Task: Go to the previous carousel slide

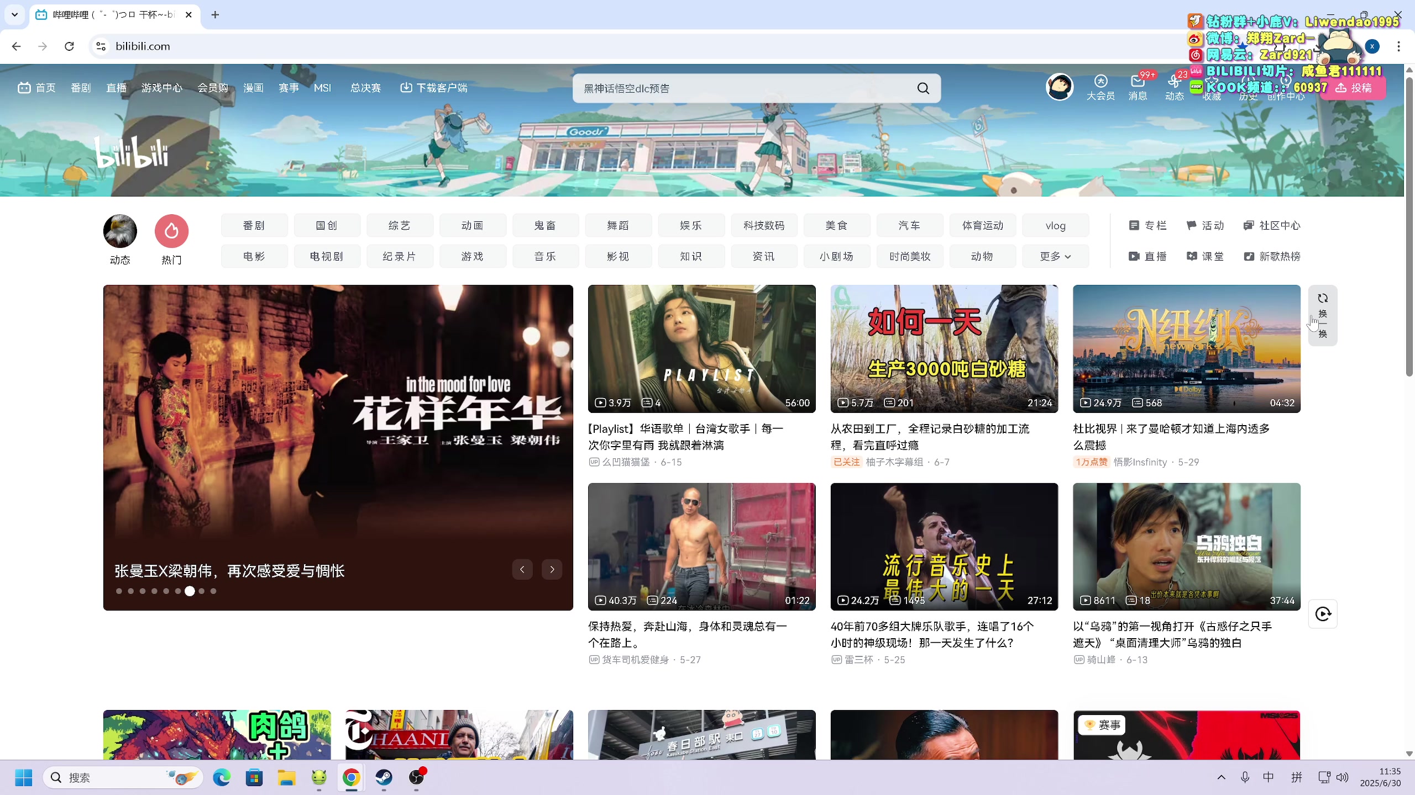Action: pos(522,569)
